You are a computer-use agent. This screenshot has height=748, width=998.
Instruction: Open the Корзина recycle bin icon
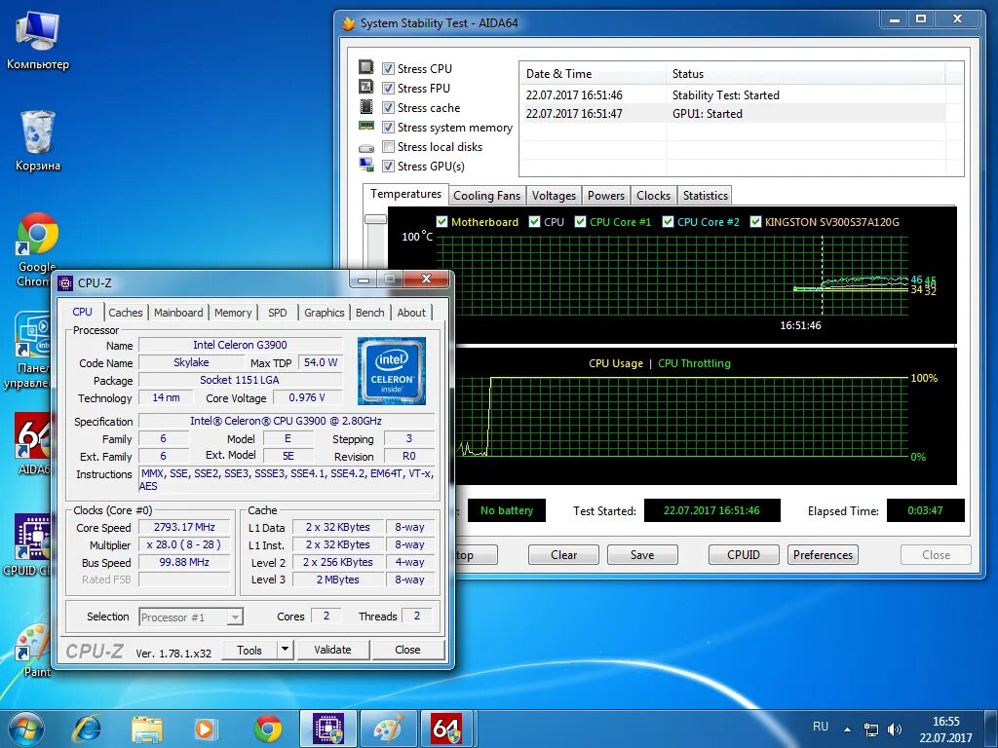37,141
